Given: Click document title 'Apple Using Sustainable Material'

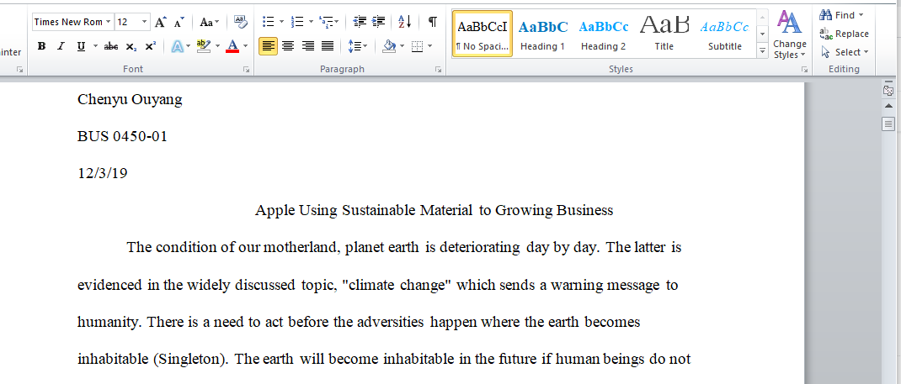Looking at the screenshot, I should click(365, 210).
